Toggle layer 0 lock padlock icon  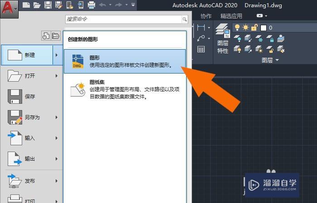255,28
